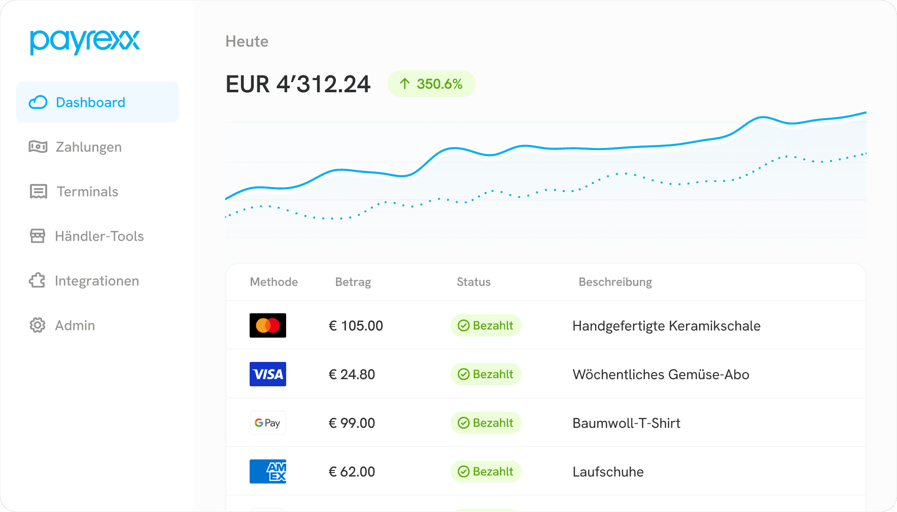Click the Google Pay icon
897x512 pixels.
click(x=268, y=423)
